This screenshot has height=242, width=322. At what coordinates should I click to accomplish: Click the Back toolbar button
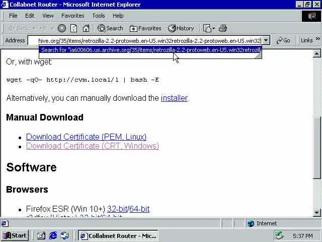[x=18, y=28]
